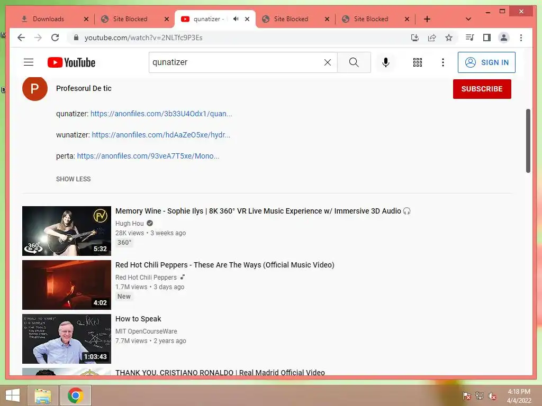
Task: Reload the YouTube page
Action: [x=55, y=38]
